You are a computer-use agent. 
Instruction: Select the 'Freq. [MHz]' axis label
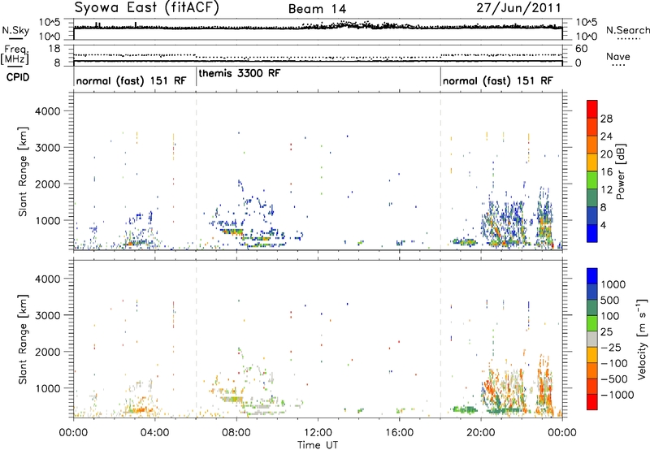[x=15, y=54]
